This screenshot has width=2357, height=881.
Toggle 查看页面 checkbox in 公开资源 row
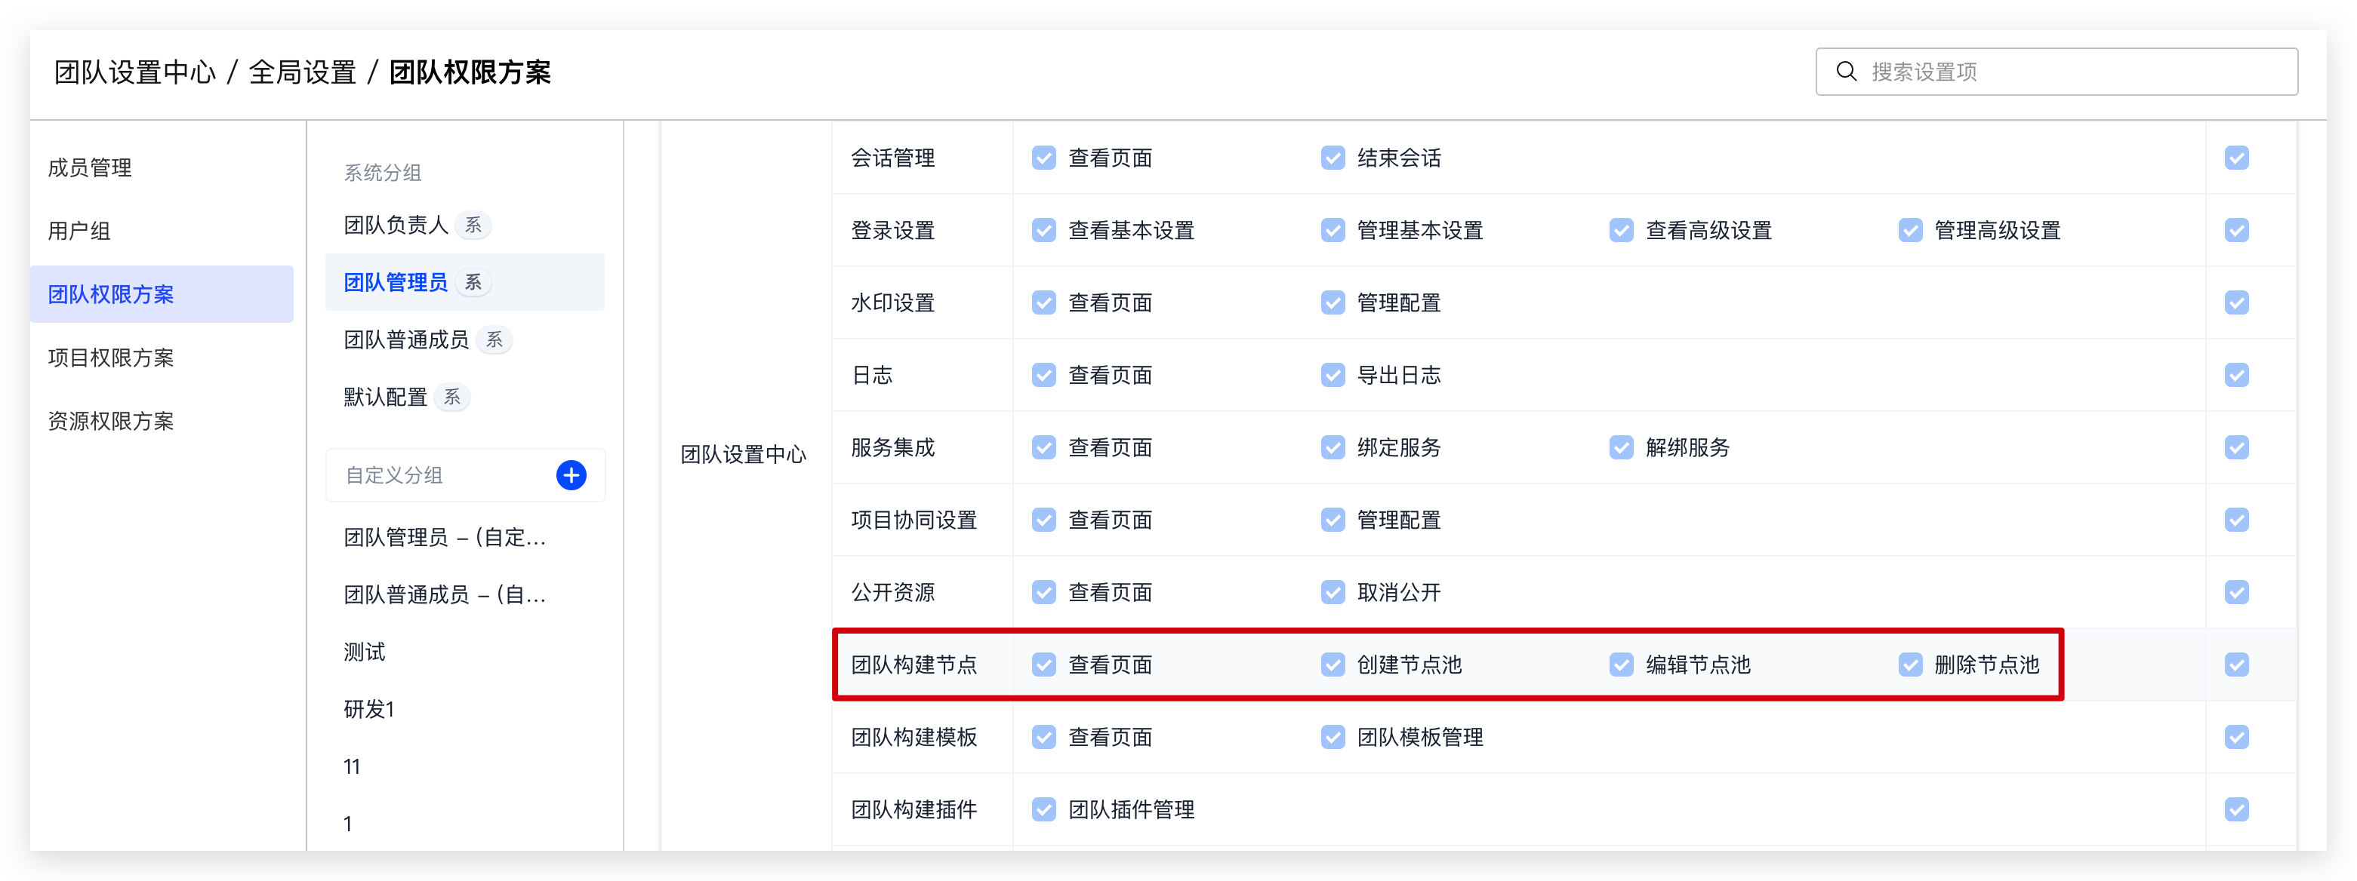[x=1044, y=592]
